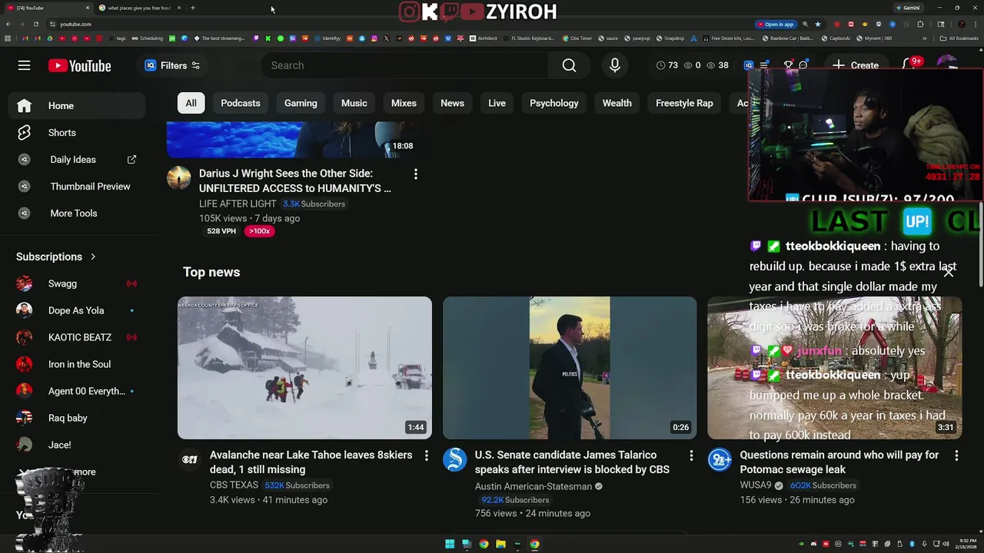Switch to the free food browser tab
Viewport: 984px width, 553px height.
tap(139, 8)
